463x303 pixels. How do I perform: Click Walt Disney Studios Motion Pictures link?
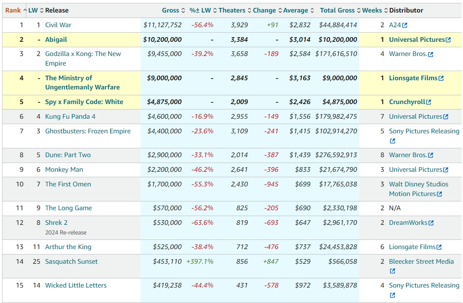418,189
